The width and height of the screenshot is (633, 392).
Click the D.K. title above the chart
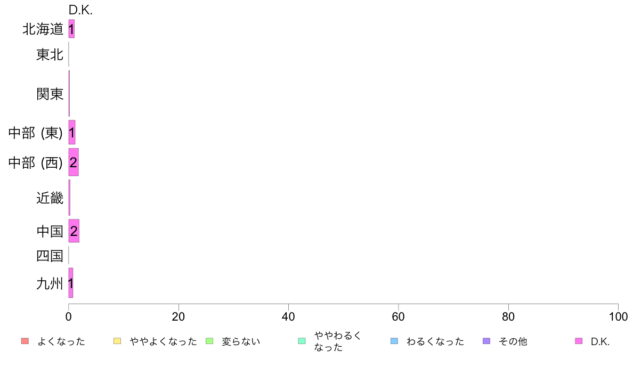coord(80,10)
